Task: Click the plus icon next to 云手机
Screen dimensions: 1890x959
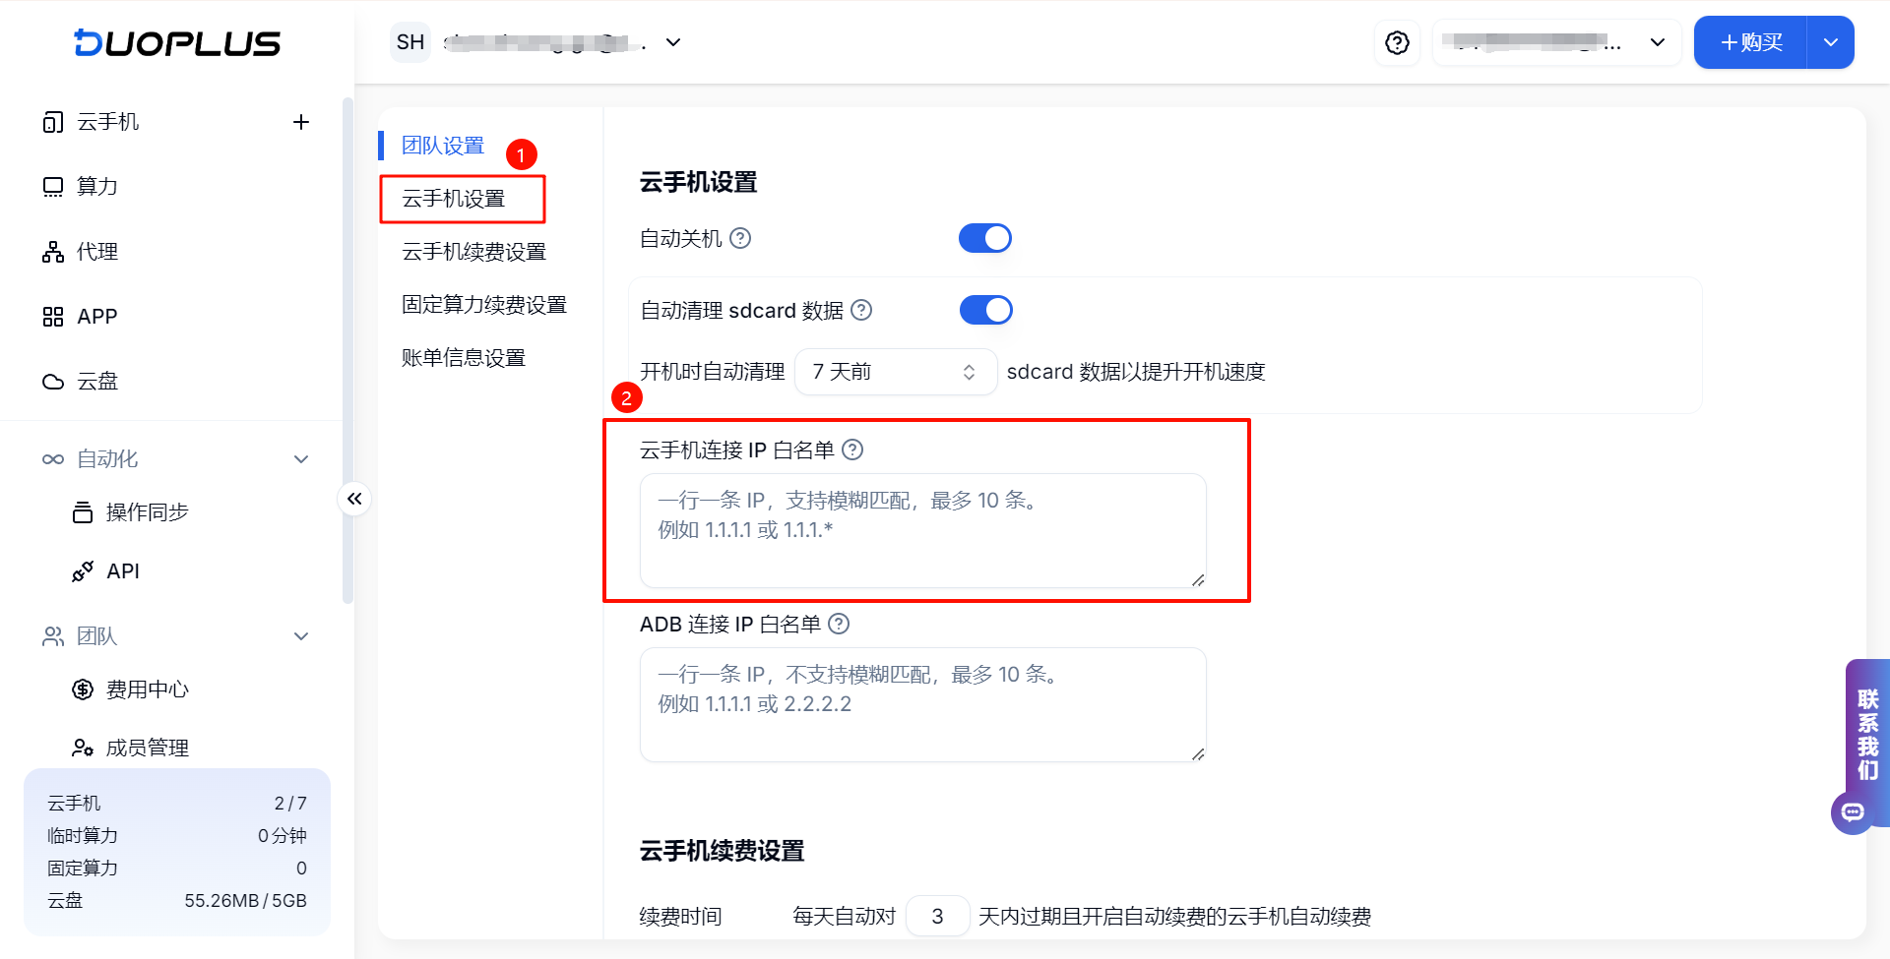Action: pyautogui.click(x=301, y=122)
